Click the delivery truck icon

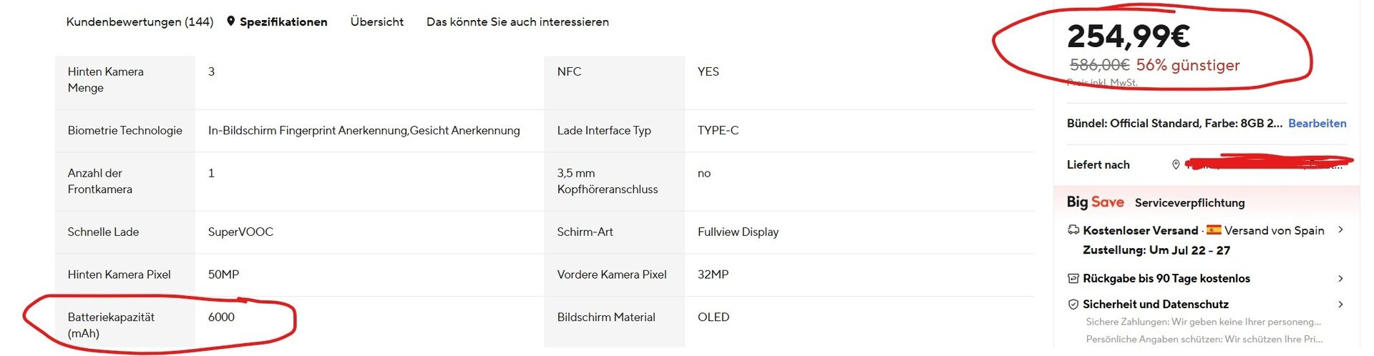pos(1073,230)
